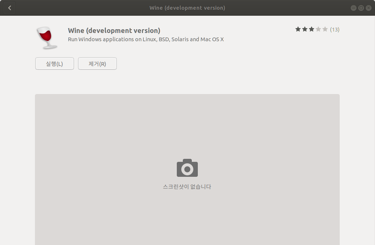
Task: Go back using the header arrow button
Action: click(9, 8)
